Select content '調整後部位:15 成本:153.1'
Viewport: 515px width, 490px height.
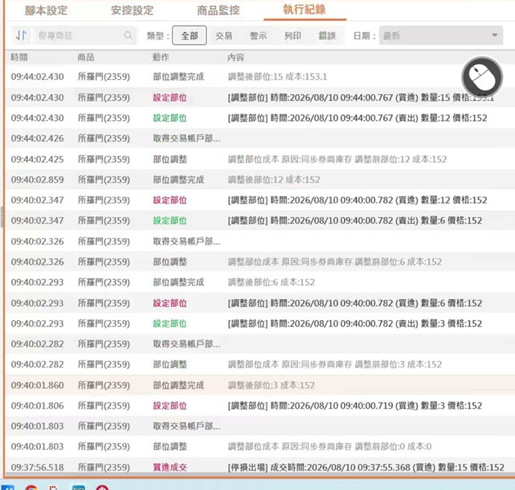tap(278, 77)
